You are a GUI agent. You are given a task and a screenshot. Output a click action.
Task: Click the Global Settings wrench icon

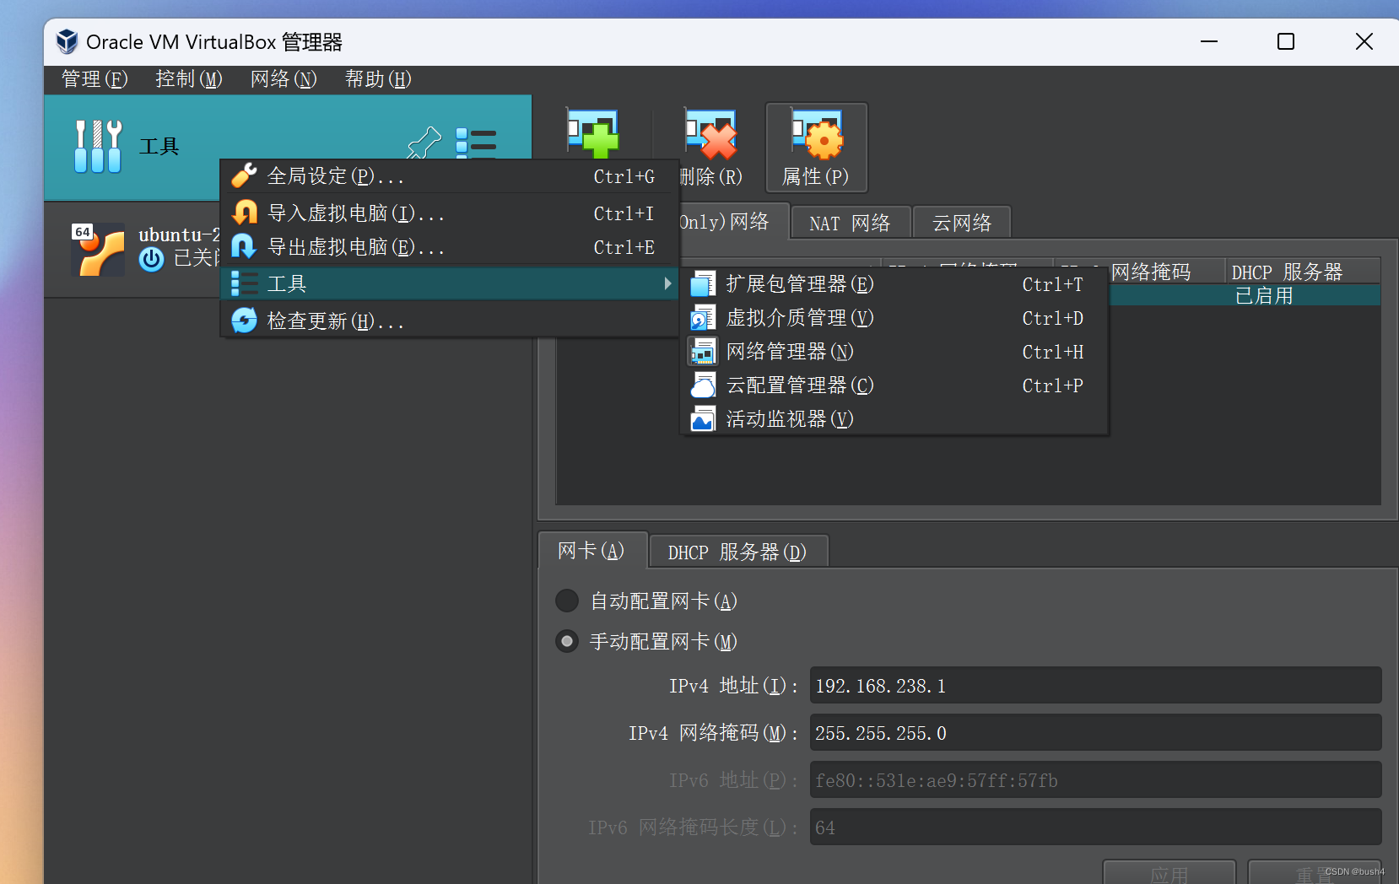pyautogui.click(x=244, y=175)
